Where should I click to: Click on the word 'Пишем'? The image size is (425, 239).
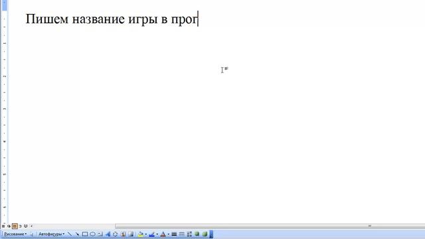click(47, 19)
